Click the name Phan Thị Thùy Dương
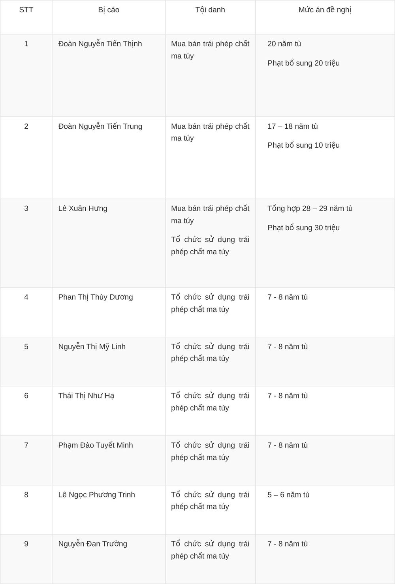Screen dimensions: 395x584 [96, 297]
